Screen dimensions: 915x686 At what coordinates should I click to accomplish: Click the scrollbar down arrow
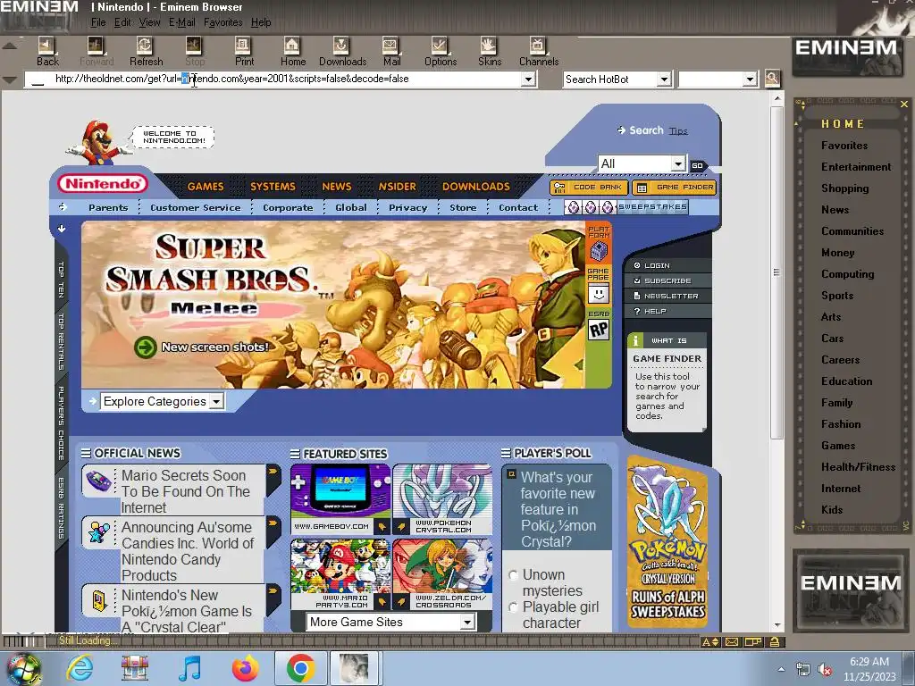(777, 624)
